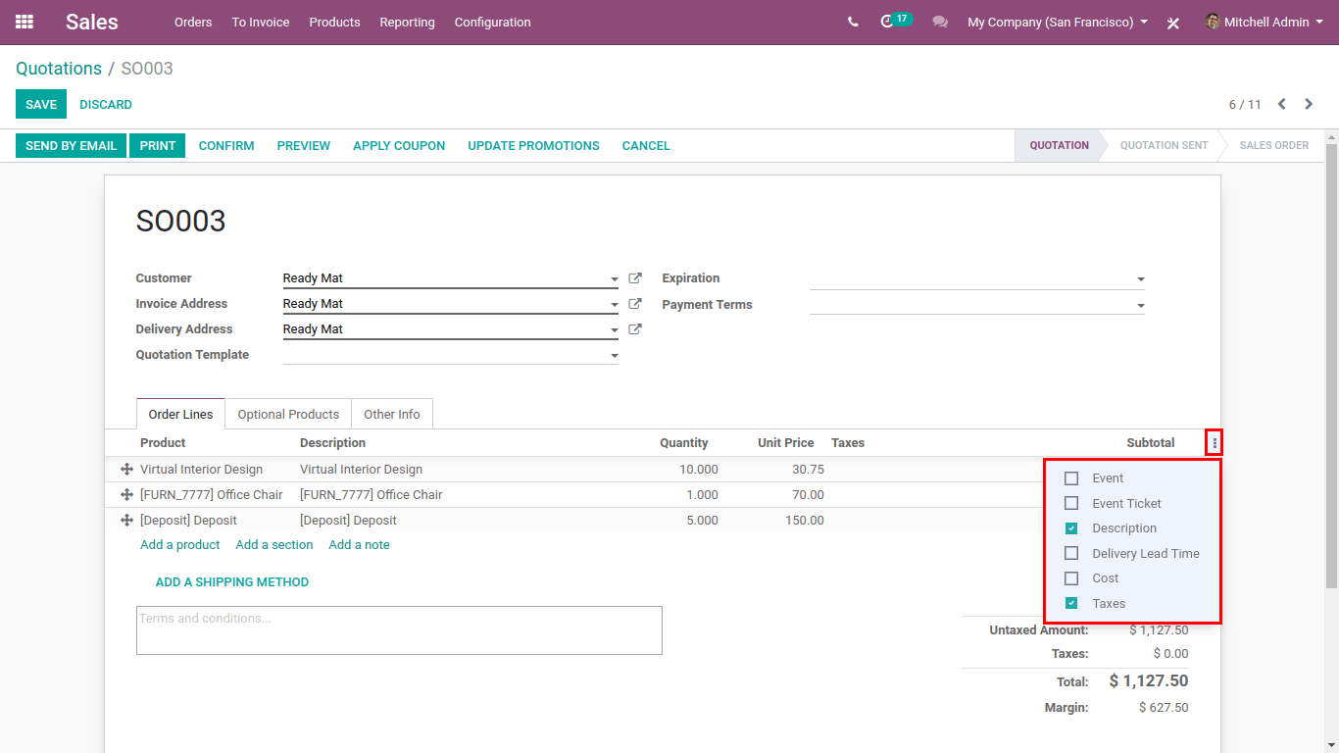Click the Discard button
Image resolution: width=1339 pixels, height=753 pixels.
[106, 104]
